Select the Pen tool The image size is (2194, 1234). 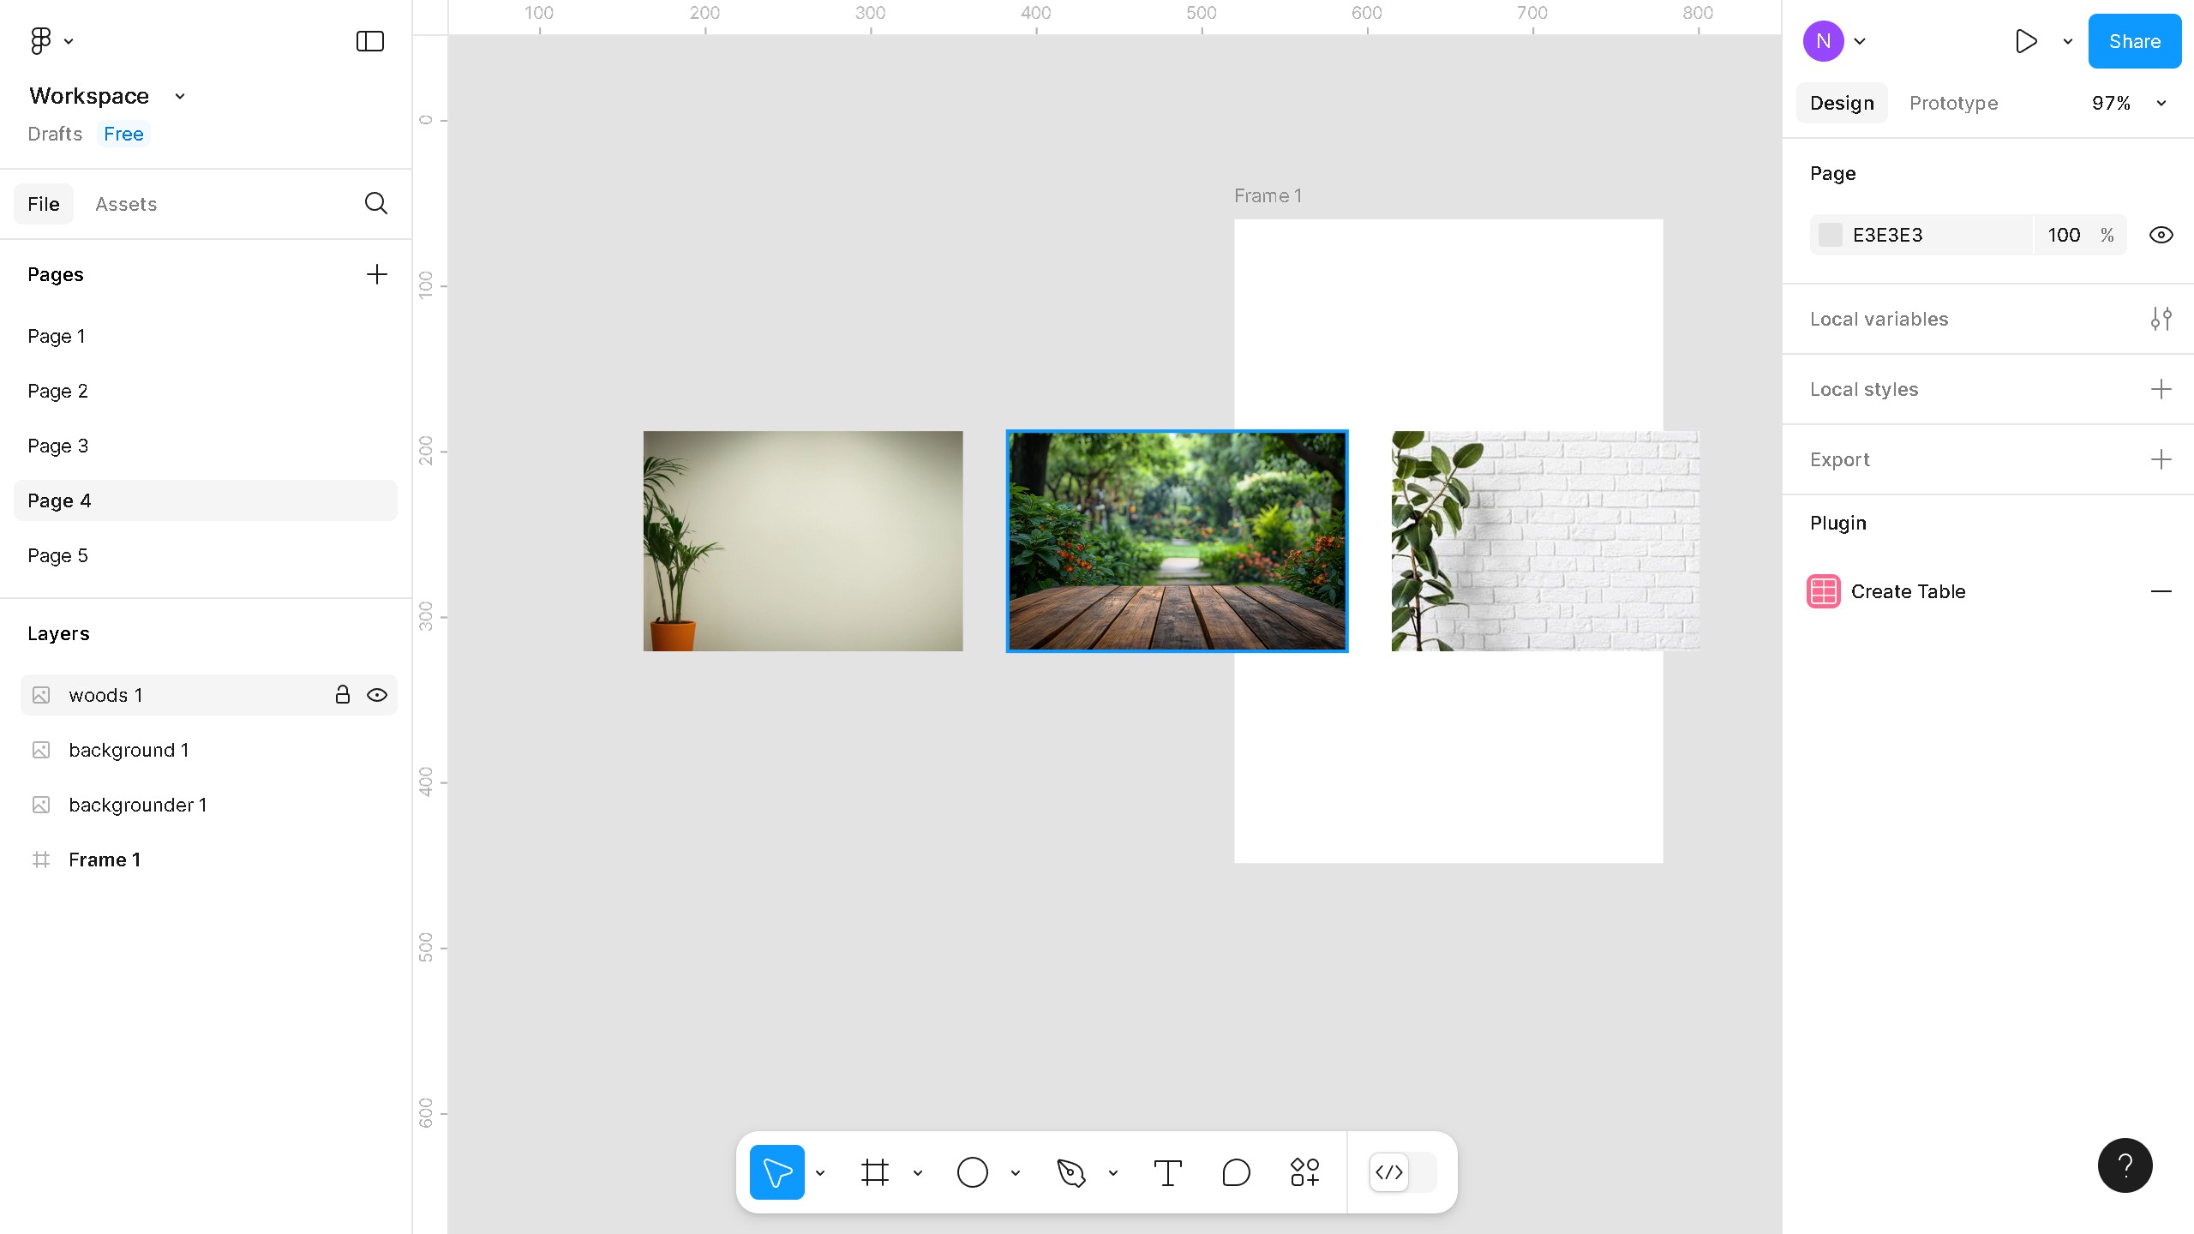(1070, 1172)
